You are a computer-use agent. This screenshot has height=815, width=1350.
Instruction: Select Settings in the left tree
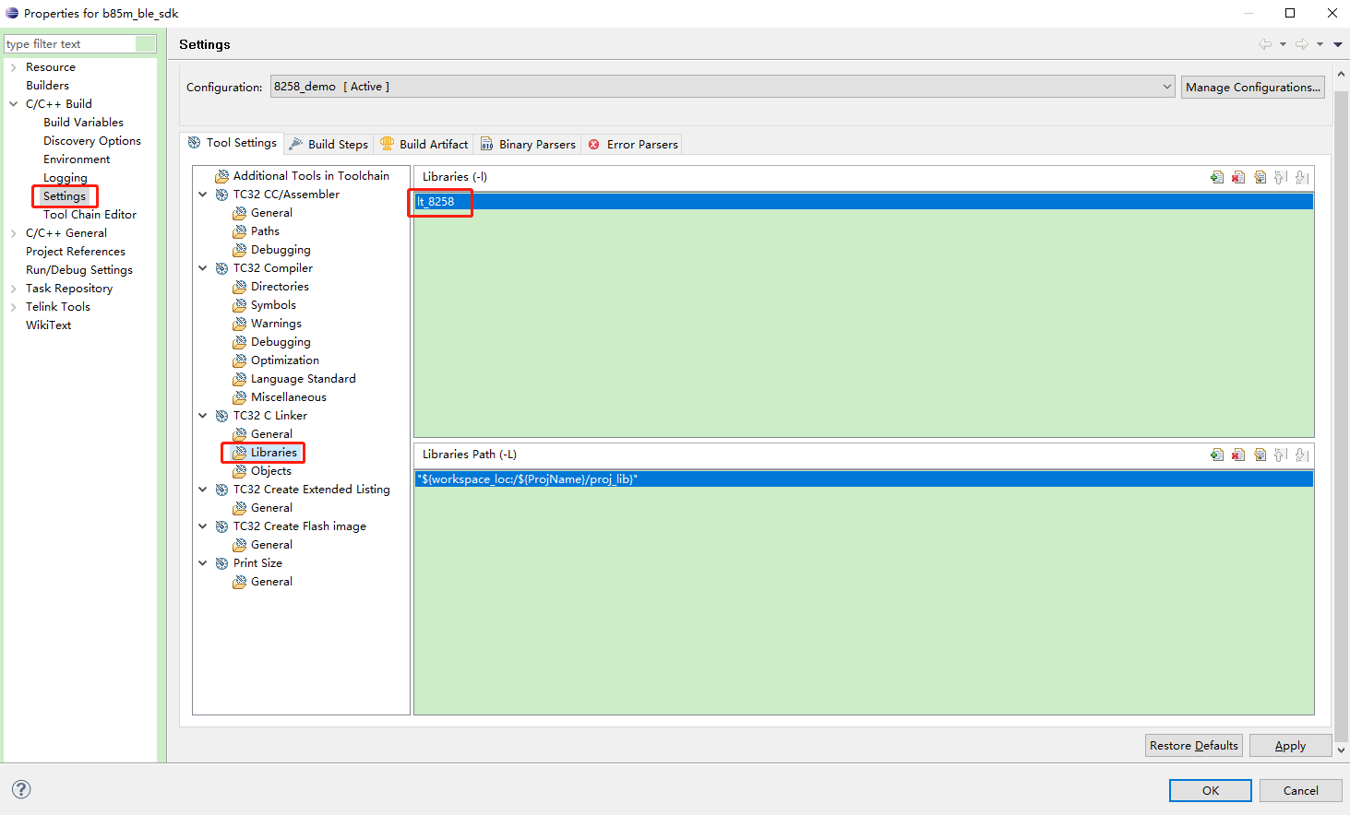(x=65, y=196)
